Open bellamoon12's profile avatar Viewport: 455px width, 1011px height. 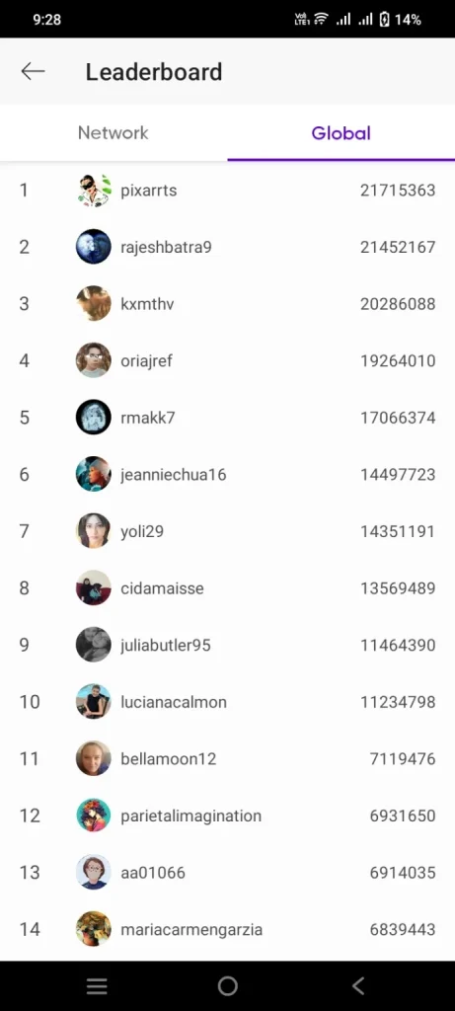pyautogui.click(x=94, y=758)
